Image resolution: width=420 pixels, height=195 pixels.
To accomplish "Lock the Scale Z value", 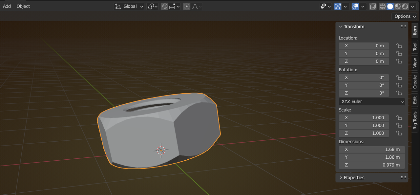I will (399, 133).
